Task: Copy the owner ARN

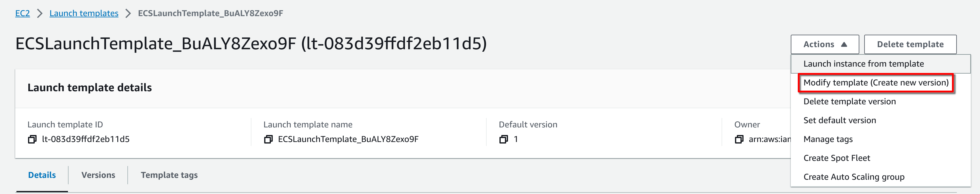Action: point(739,139)
